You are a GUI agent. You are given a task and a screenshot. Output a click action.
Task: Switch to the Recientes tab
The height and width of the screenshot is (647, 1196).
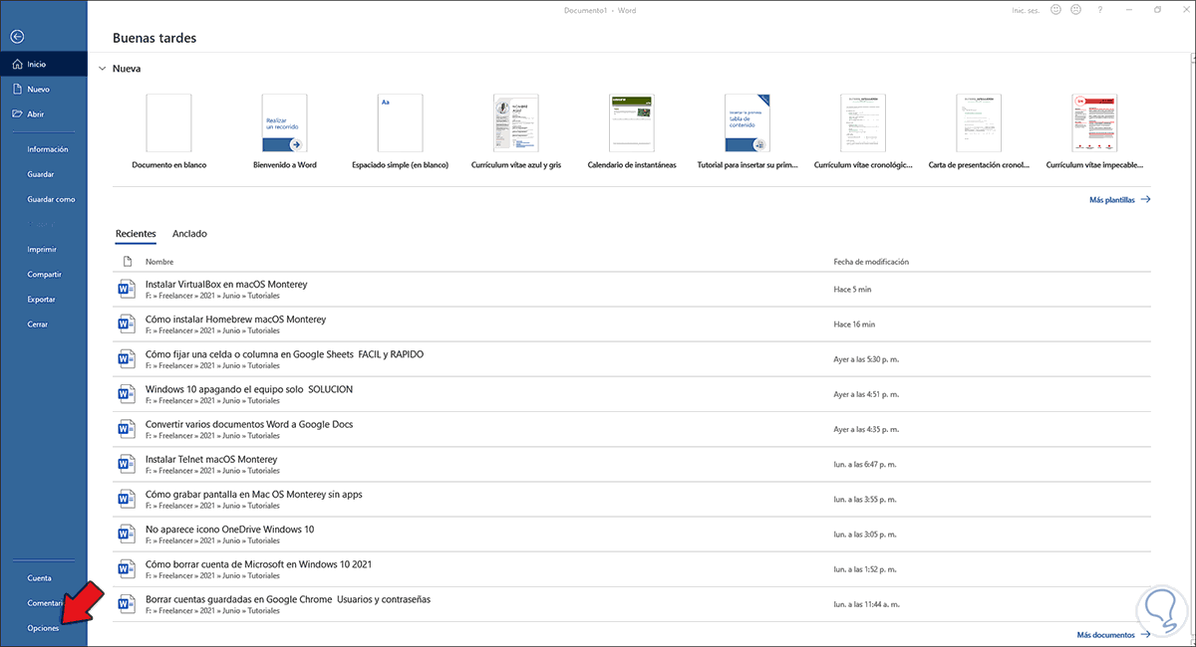coord(136,234)
